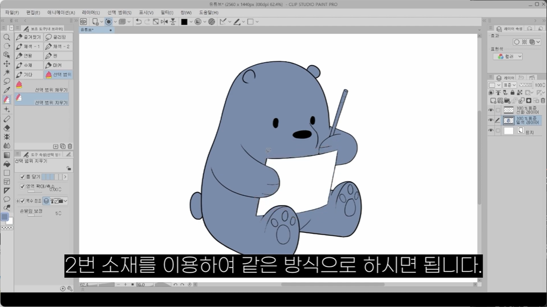The image size is (547, 307).
Task: Toggle lock icon in tool property panel
Action: coord(69,168)
